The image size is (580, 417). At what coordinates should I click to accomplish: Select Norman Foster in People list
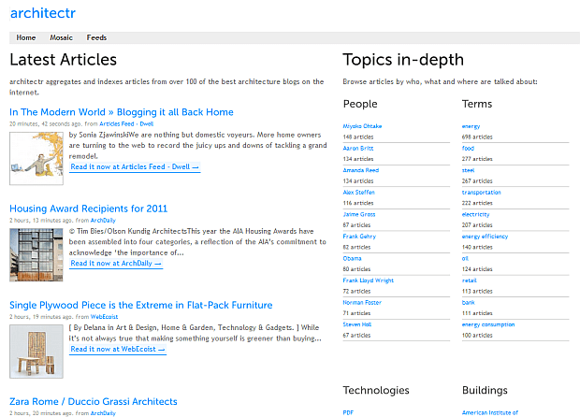(x=362, y=302)
